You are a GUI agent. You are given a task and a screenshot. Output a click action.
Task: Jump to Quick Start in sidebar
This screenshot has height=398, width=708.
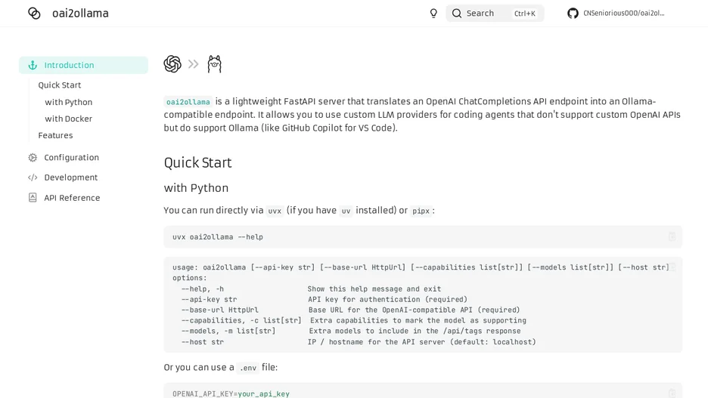[x=60, y=85]
